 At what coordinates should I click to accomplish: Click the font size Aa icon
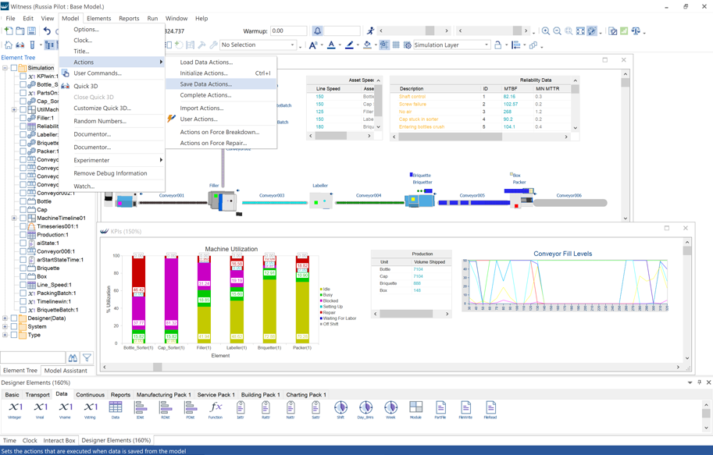tap(313, 45)
